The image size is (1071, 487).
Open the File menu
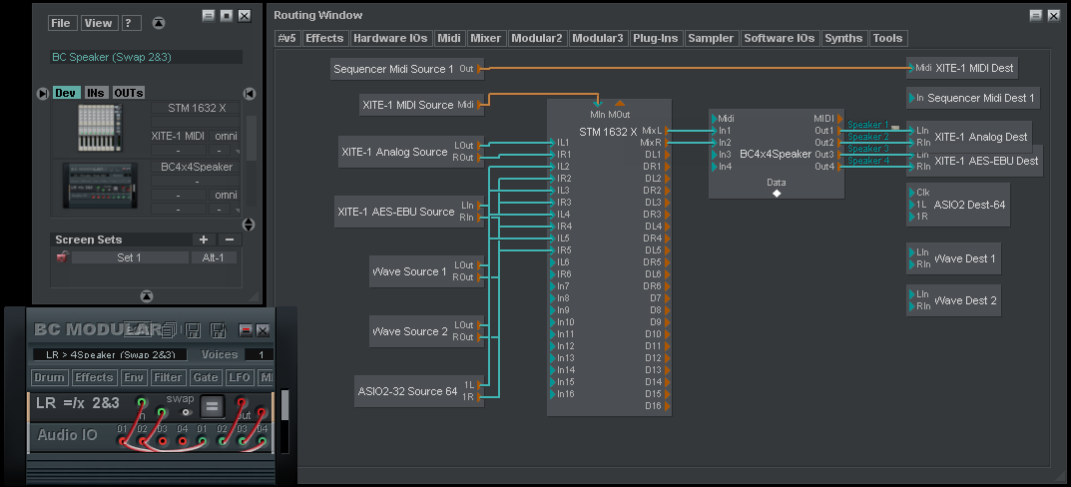pyautogui.click(x=61, y=23)
